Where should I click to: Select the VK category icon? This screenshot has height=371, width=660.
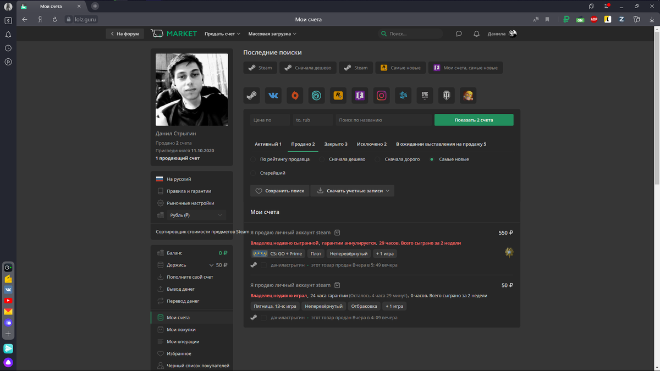(x=273, y=95)
